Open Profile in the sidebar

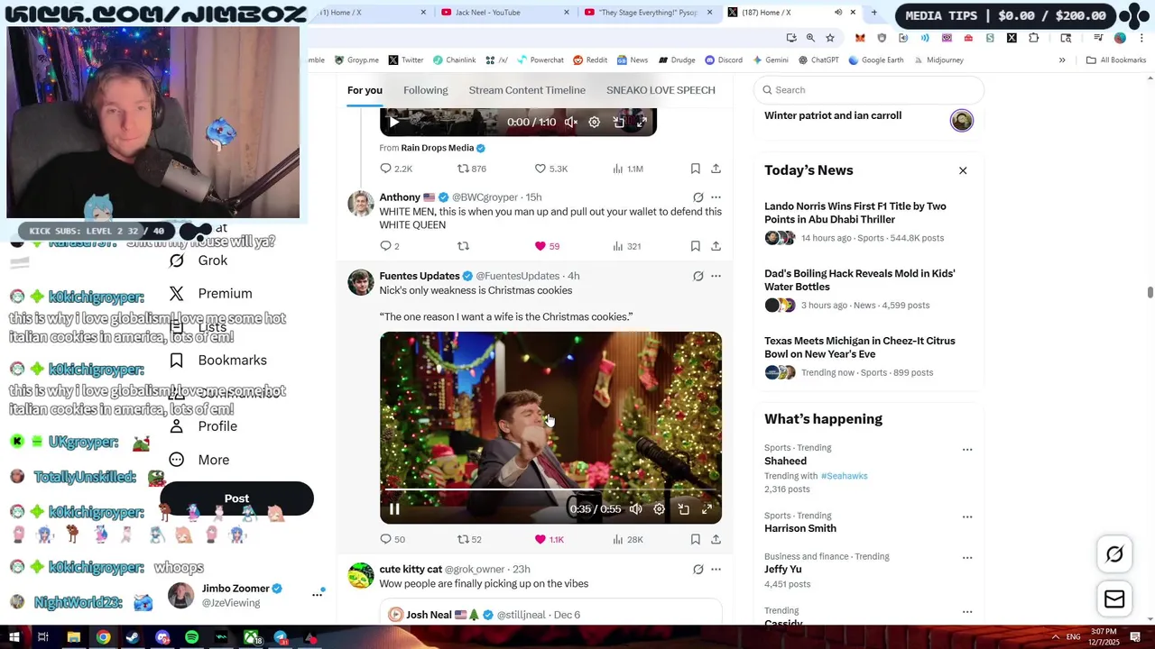[203, 426]
